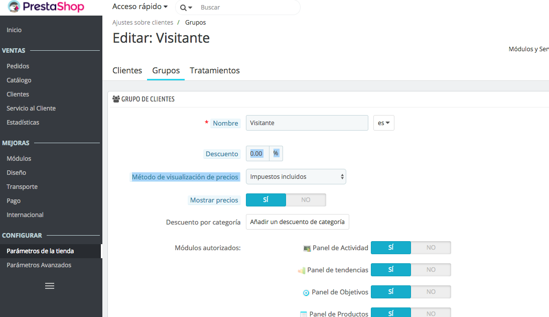Disable Panel de tendencias with NO
549x317 pixels.
431,270
